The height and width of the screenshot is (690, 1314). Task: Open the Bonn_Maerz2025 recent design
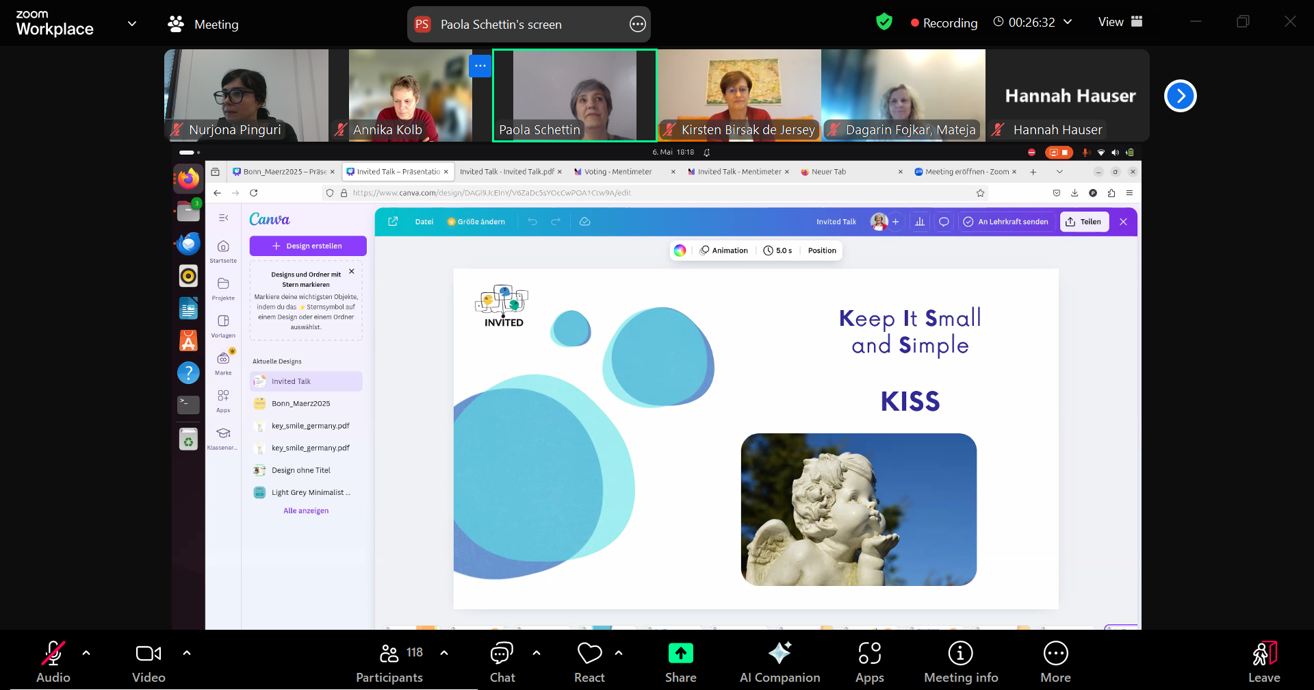306,404
